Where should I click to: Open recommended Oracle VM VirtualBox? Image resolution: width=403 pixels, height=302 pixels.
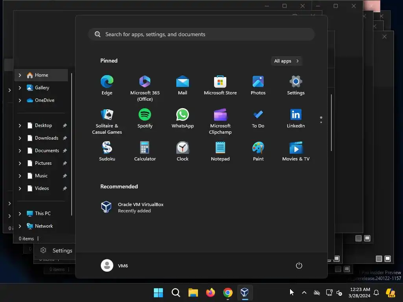132,207
